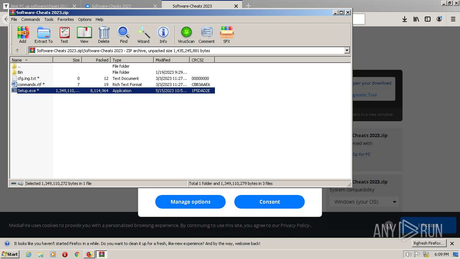Viewport: 460px width, 259px height.
Task: Open a new Firefox tab
Action: (x=248, y=6)
